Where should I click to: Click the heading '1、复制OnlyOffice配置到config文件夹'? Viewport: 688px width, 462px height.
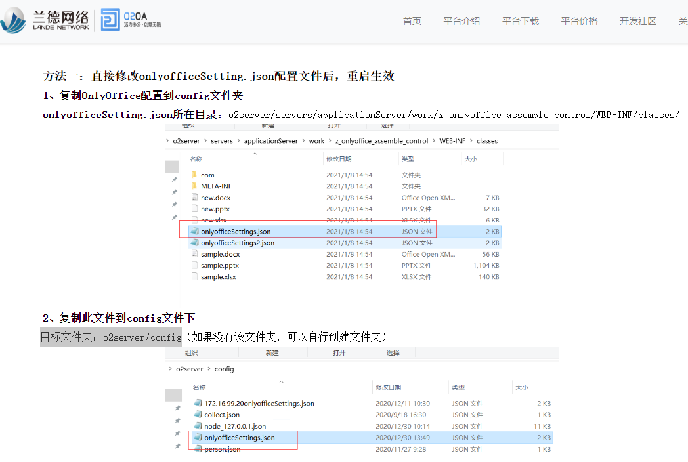tap(143, 95)
